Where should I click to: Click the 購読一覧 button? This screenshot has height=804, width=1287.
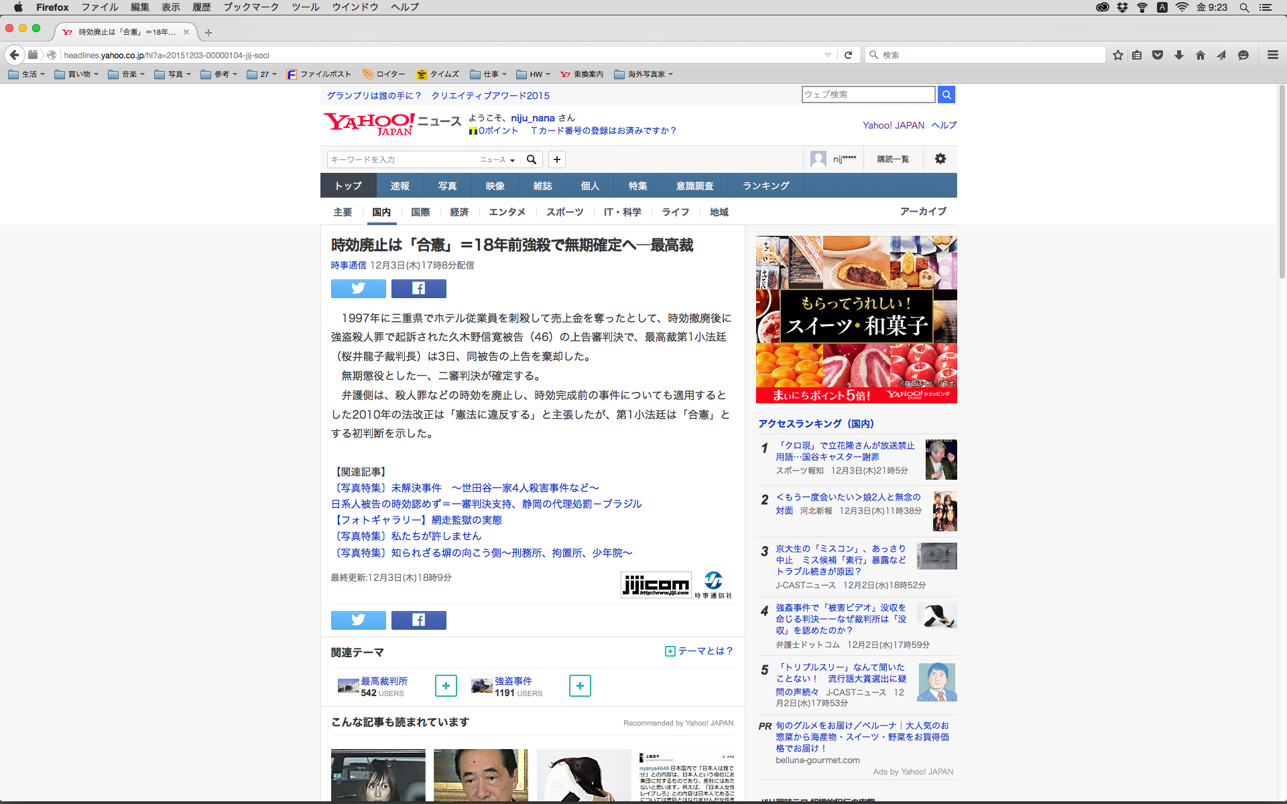[x=893, y=159]
